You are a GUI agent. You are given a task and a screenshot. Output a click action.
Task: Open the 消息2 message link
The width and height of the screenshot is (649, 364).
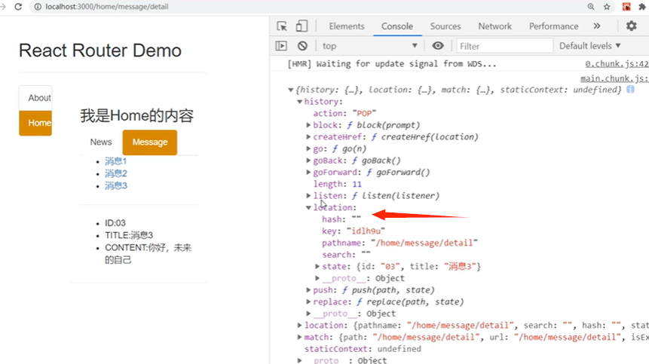click(x=116, y=173)
